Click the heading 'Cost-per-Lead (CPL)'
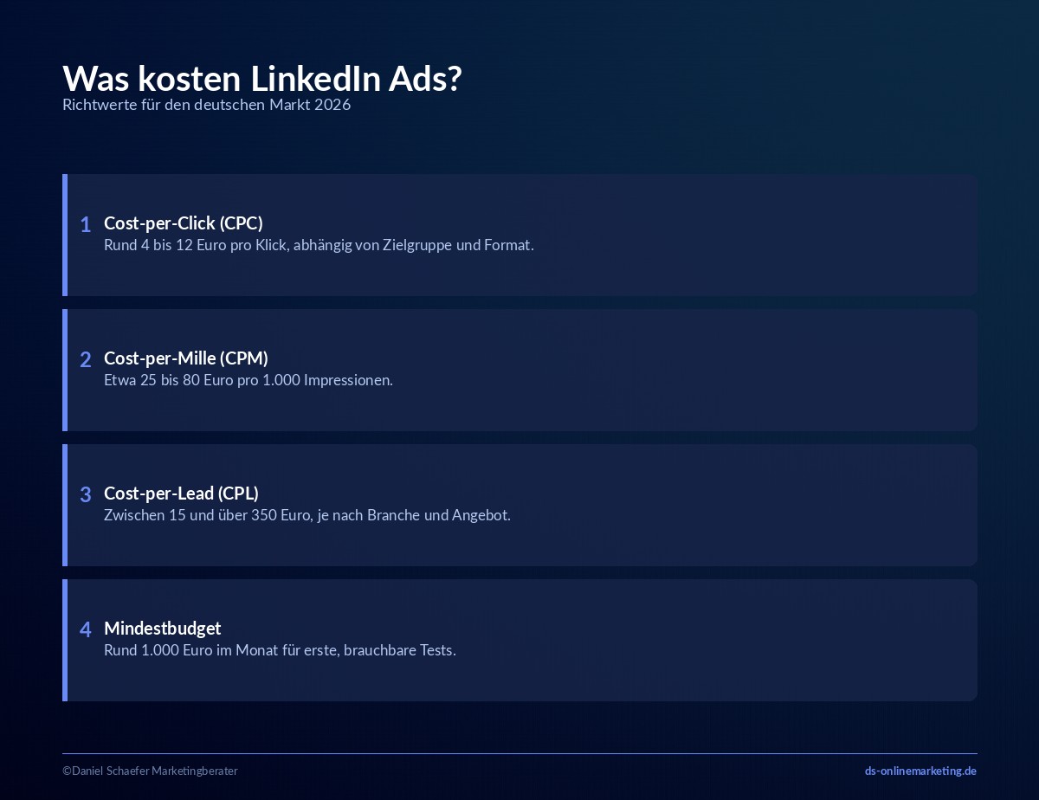1039x800 pixels. [181, 494]
